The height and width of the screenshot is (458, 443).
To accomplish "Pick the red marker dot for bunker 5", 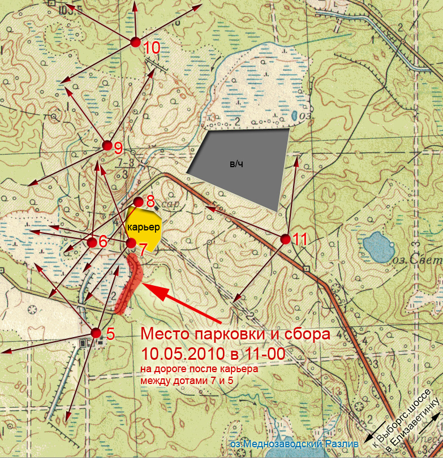I will pyautogui.click(x=96, y=333).
